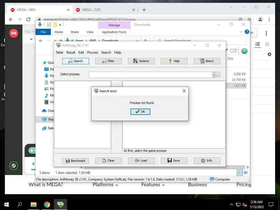This screenshot has height=210, width=280.
Task: Click the Explorer back arrow
Action: 41,41
